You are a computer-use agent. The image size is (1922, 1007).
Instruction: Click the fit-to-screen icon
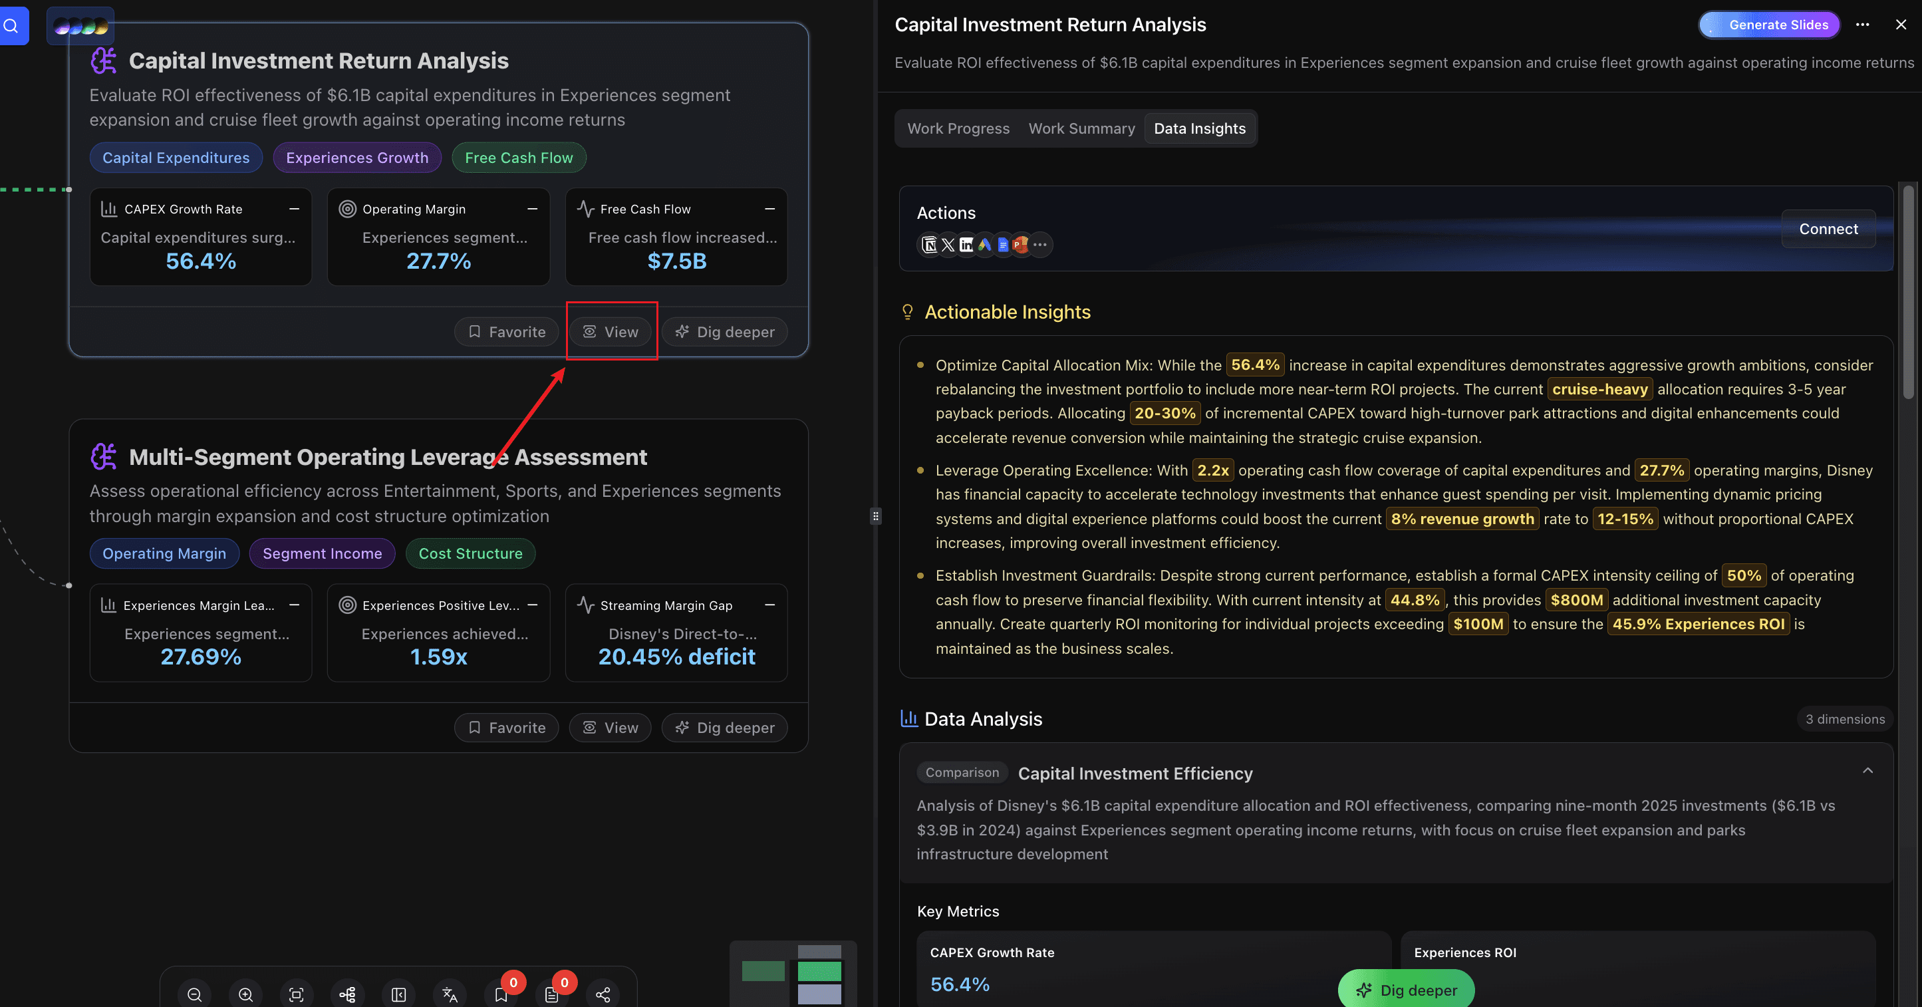(x=296, y=994)
